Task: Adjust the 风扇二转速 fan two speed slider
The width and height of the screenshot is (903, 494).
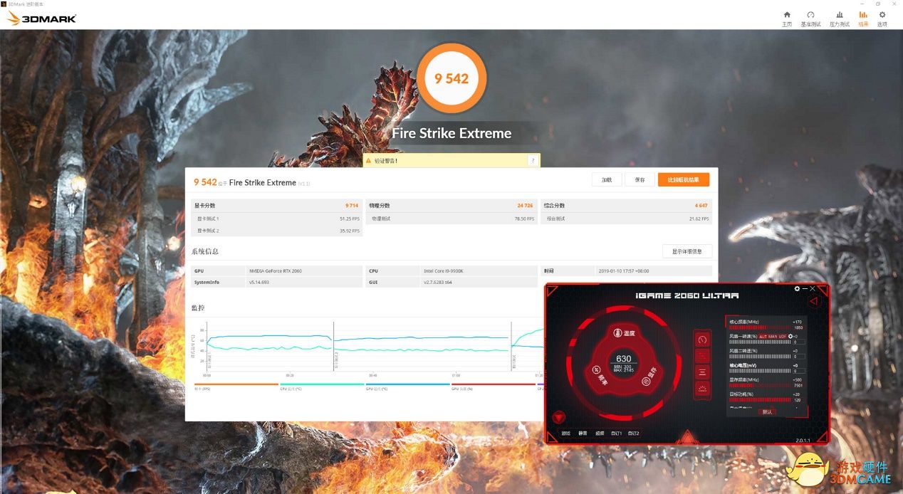Action: pos(759,357)
